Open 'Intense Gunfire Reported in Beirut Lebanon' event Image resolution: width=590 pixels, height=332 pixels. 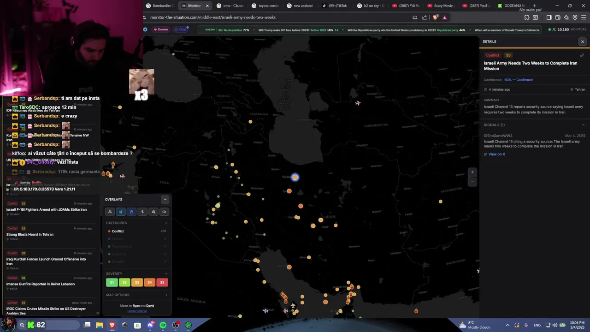point(50,284)
